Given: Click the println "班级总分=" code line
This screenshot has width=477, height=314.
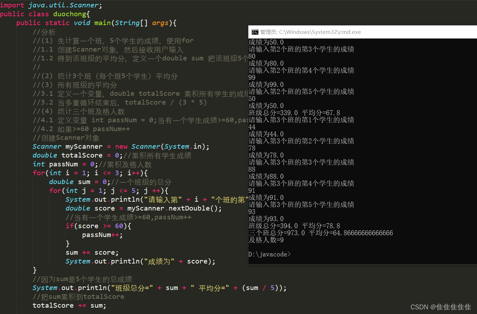Looking at the screenshot, I should 159,288.
